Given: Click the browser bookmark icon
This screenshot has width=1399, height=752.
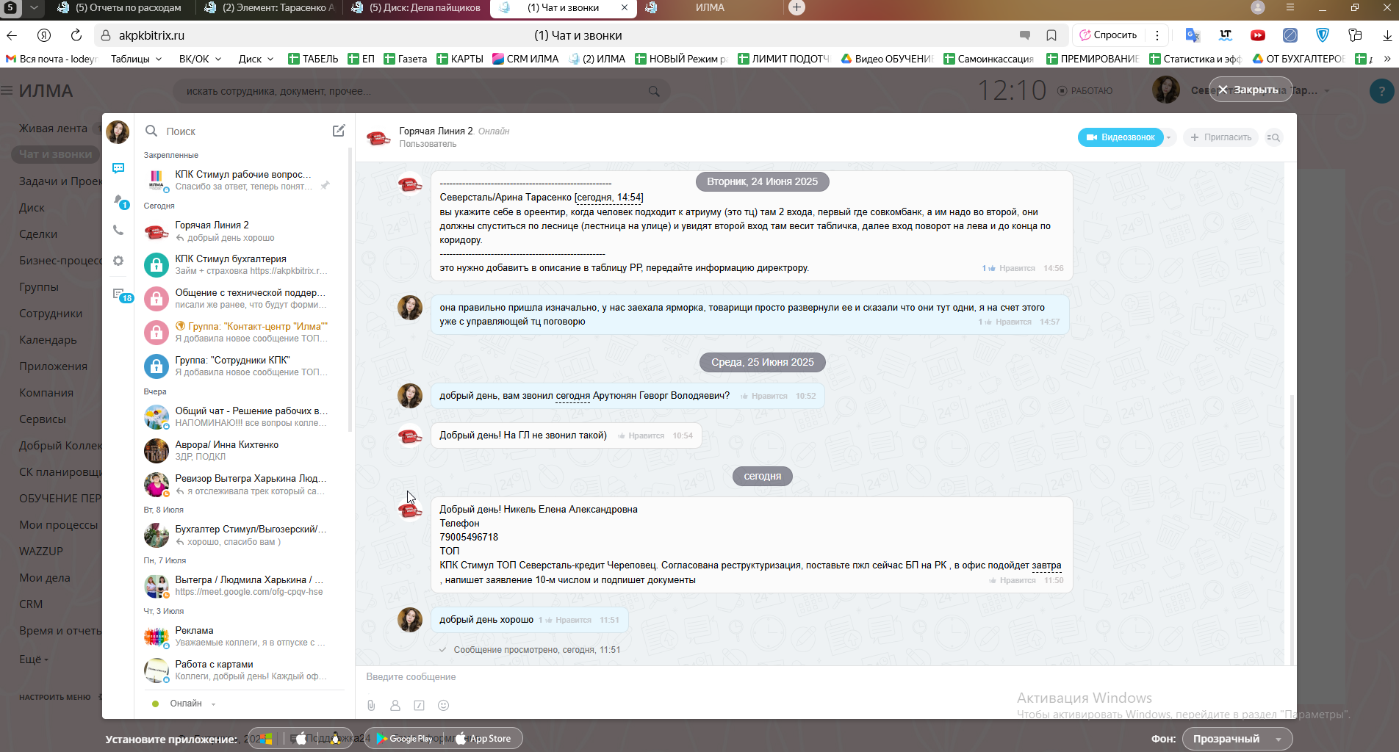Looking at the screenshot, I should pos(1051,35).
